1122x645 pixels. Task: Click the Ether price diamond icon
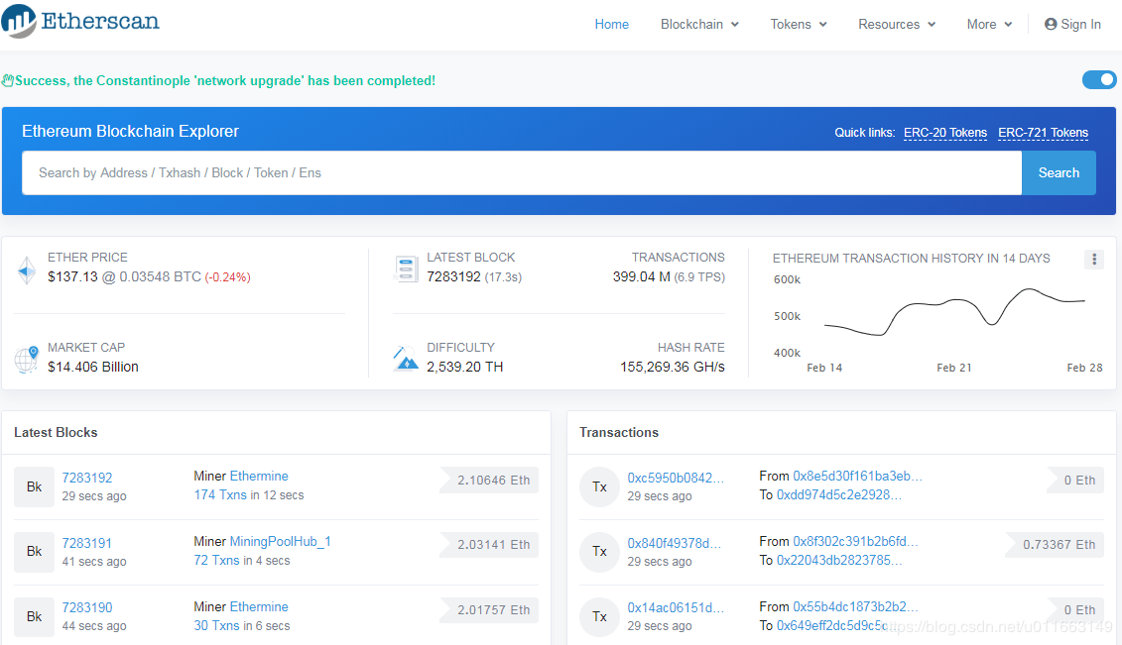(x=27, y=270)
